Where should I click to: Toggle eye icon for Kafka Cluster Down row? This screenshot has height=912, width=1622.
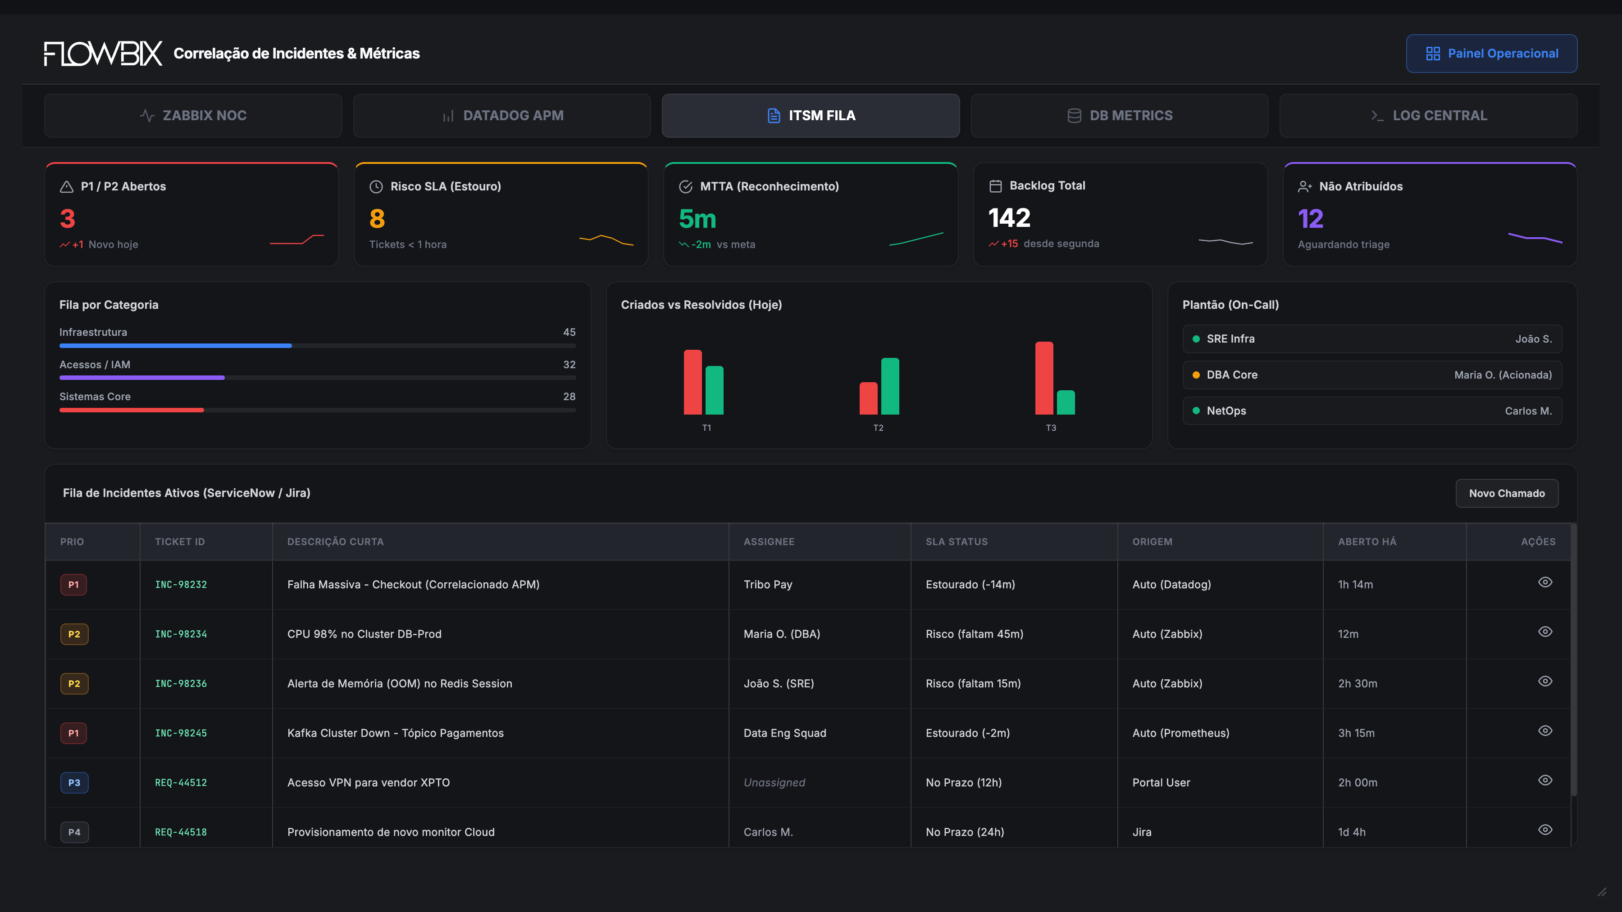tap(1545, 731)
